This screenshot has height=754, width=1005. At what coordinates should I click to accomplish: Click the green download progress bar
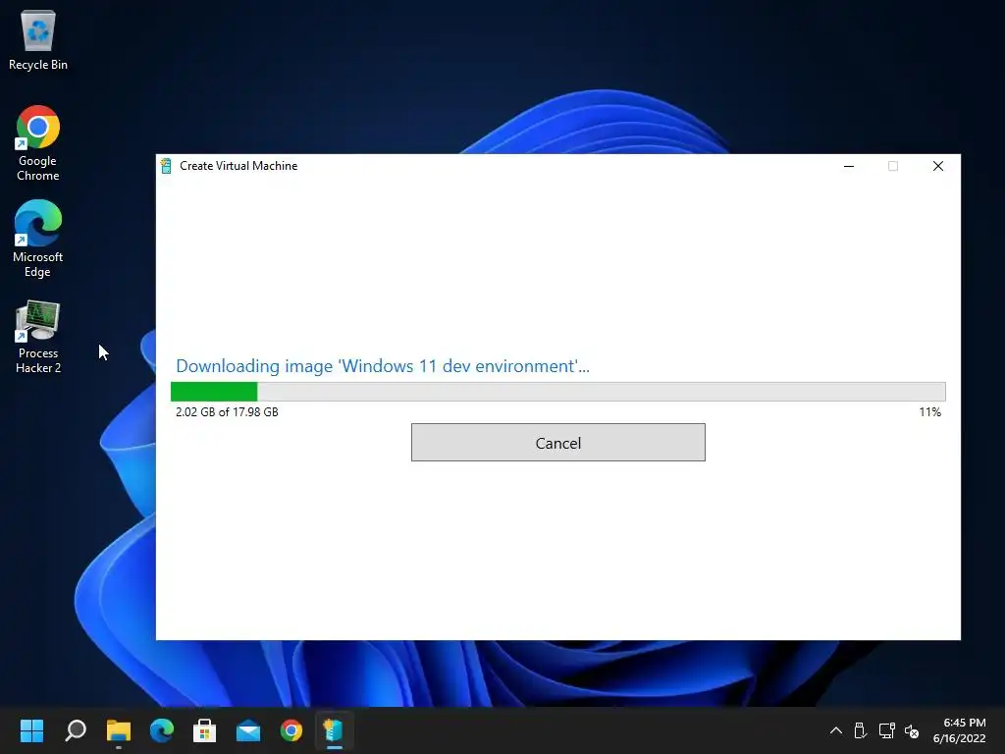557,391
